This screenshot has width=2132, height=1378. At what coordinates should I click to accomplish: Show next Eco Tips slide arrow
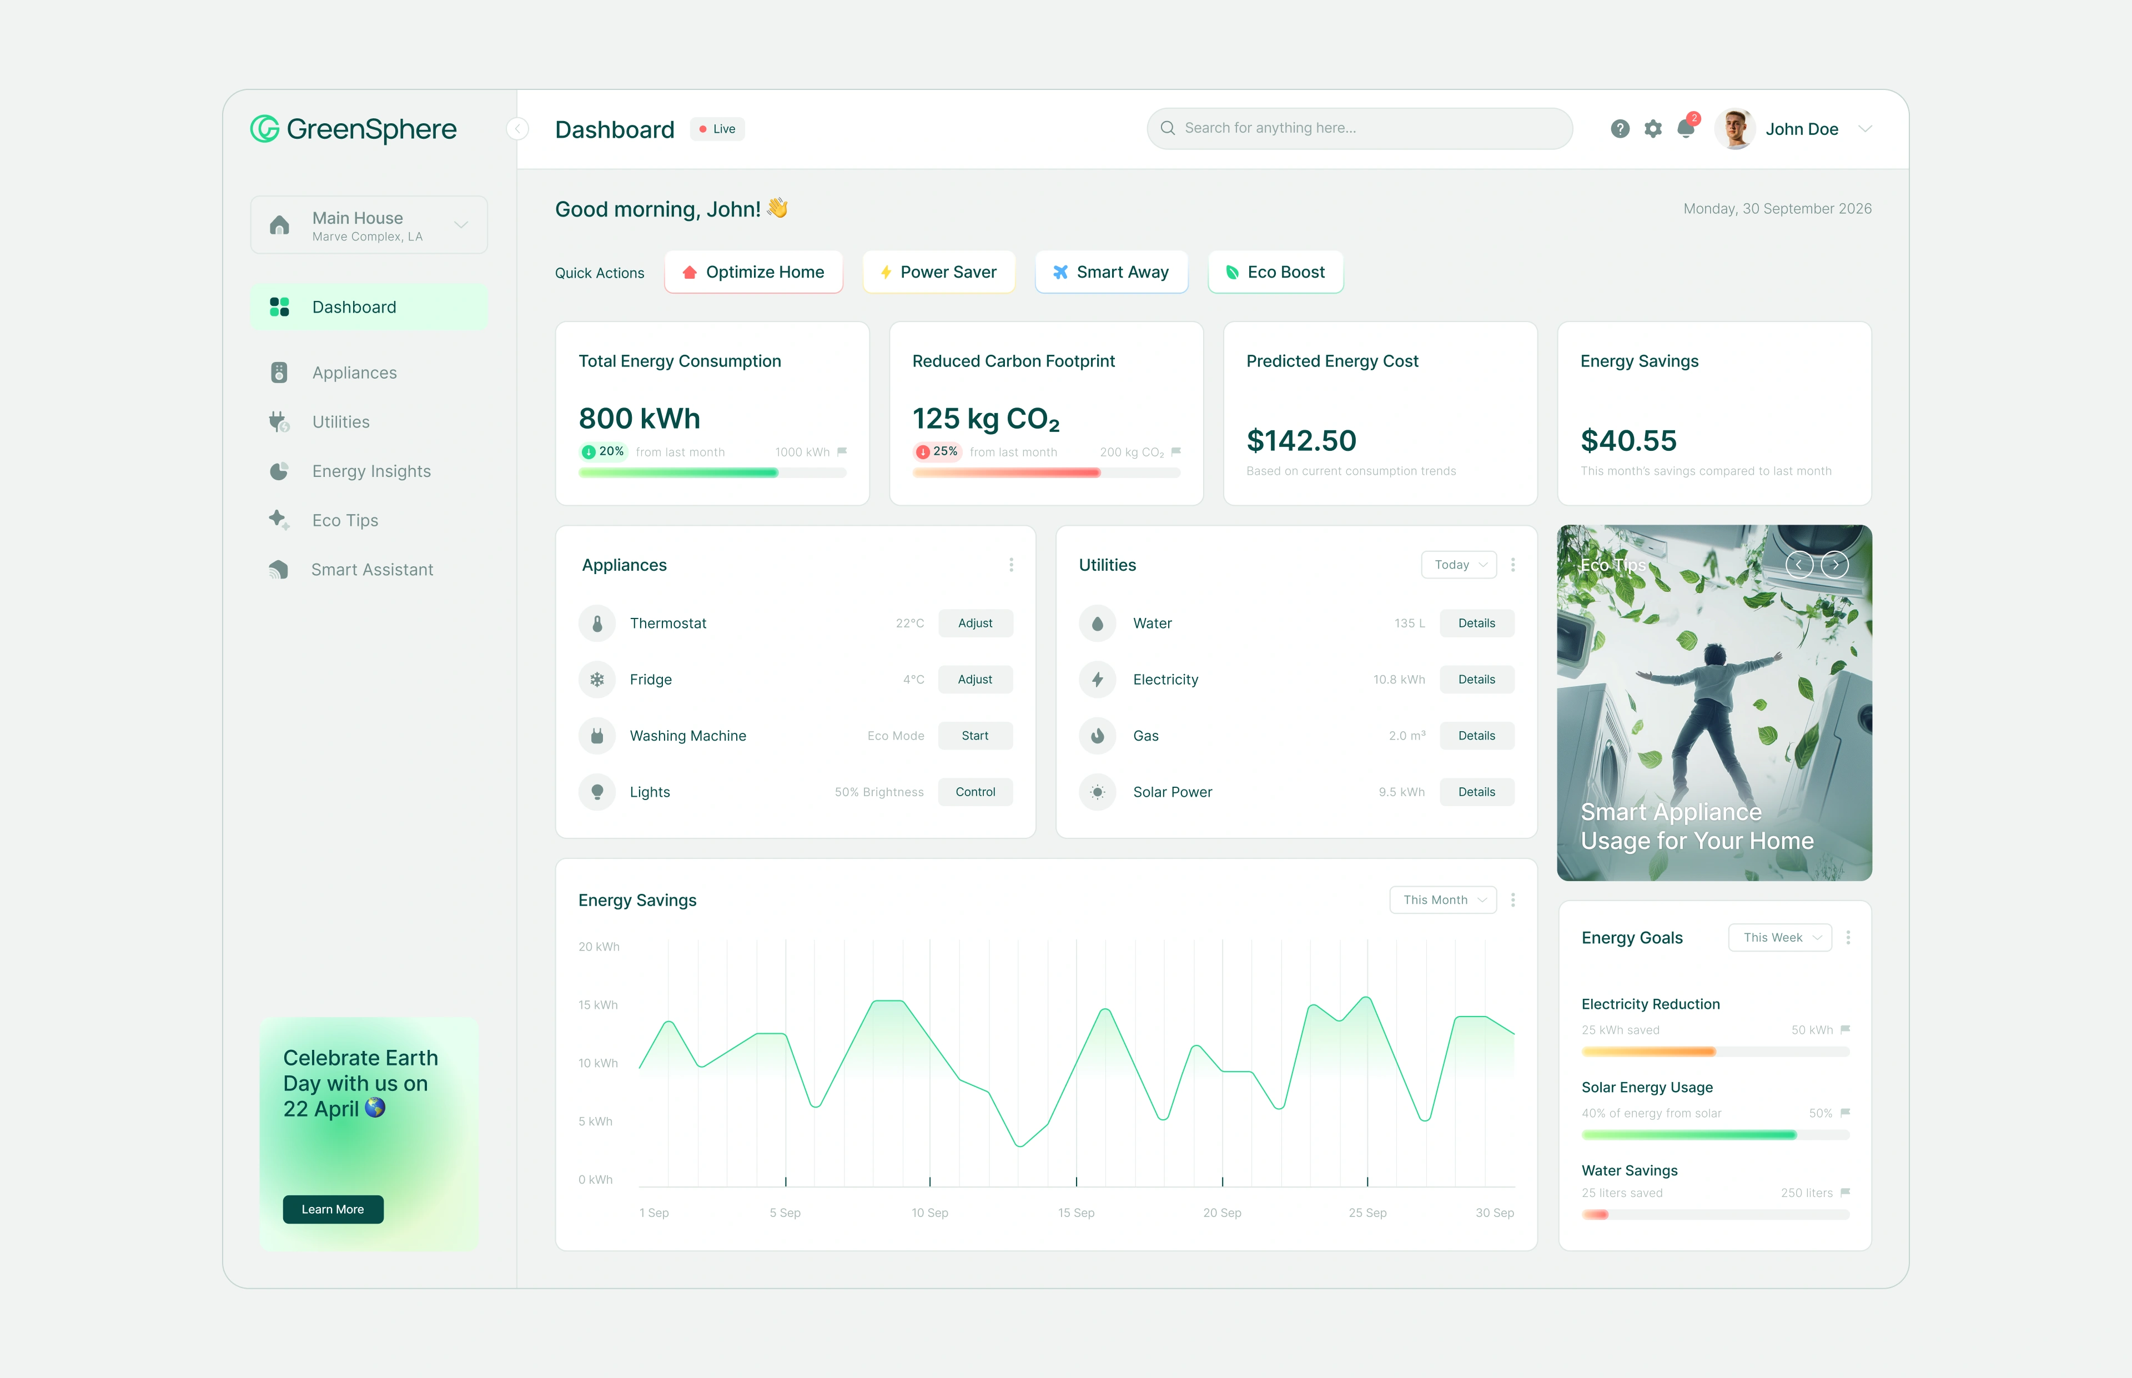pos(1835,565)
